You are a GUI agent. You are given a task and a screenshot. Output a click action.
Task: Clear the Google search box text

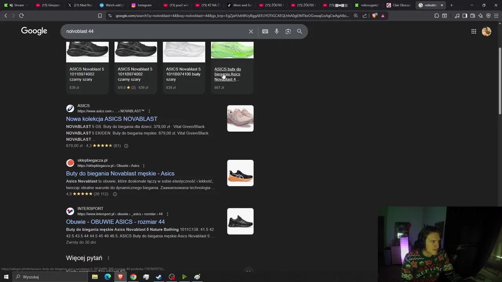251,31
